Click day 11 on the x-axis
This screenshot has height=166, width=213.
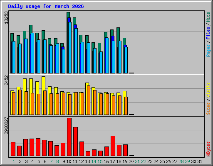pyautogui.click(x=75, y=161)
